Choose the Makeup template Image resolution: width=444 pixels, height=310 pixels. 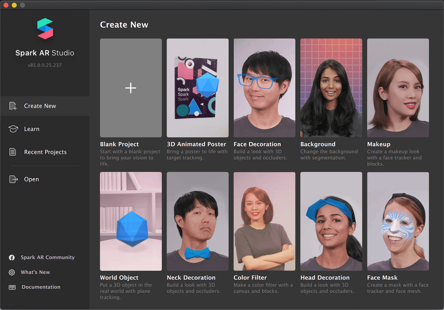(398, 88)
